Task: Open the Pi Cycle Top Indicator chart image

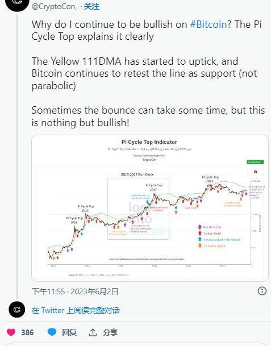Action: [x=150, y=208]
